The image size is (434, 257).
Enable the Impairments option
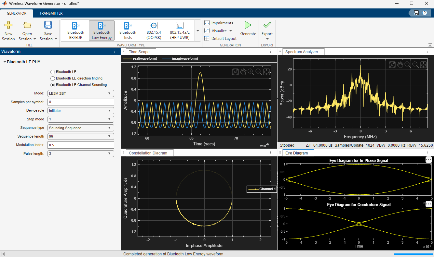click(x=219, y=23)
